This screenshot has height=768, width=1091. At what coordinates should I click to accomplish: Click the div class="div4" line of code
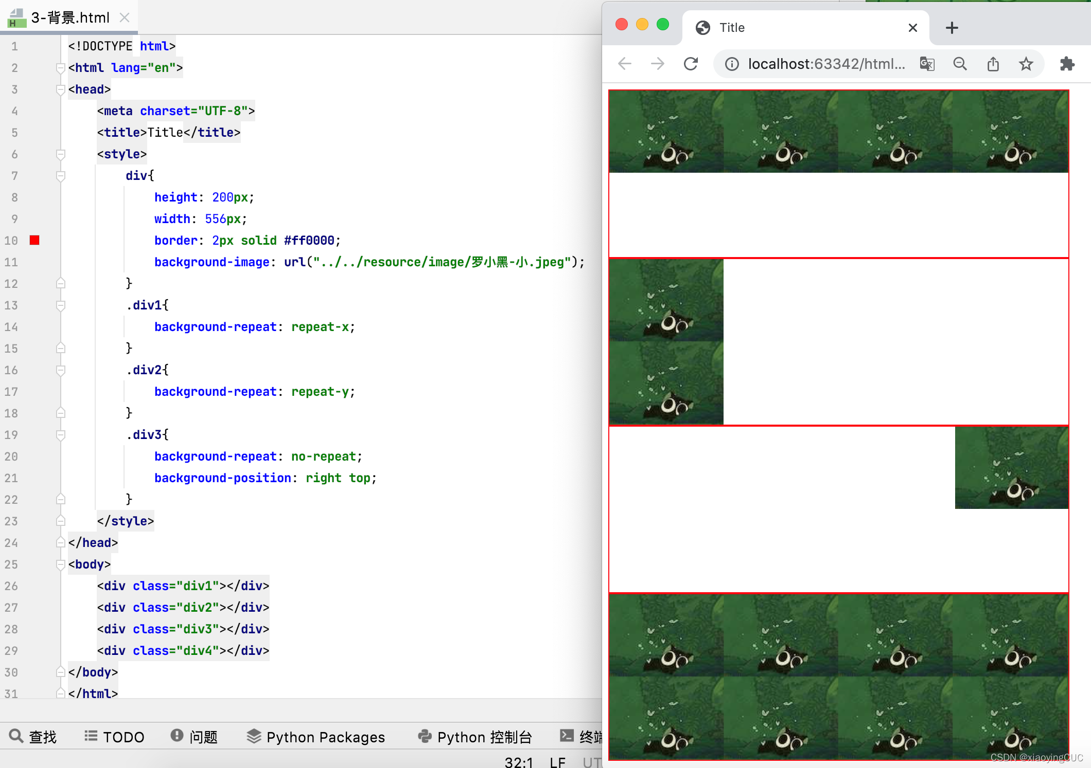click(x=183, y=651)
